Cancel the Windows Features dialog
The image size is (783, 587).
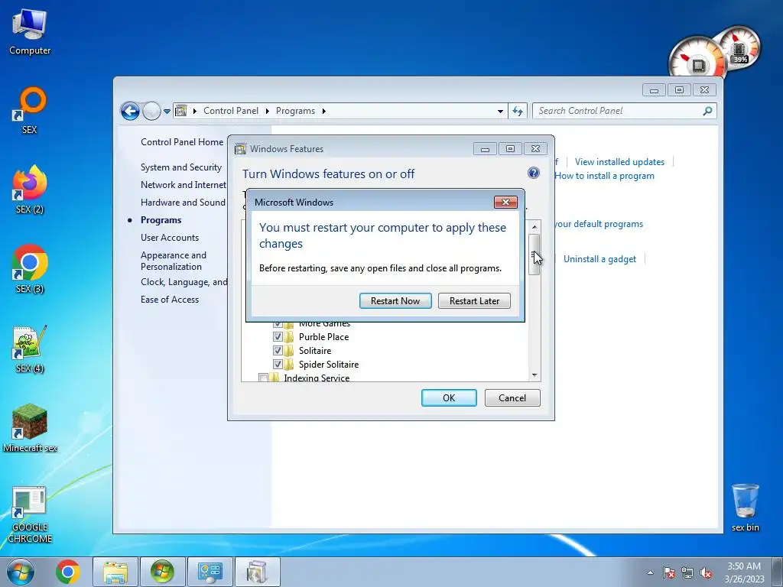click(x=512, y=397)
